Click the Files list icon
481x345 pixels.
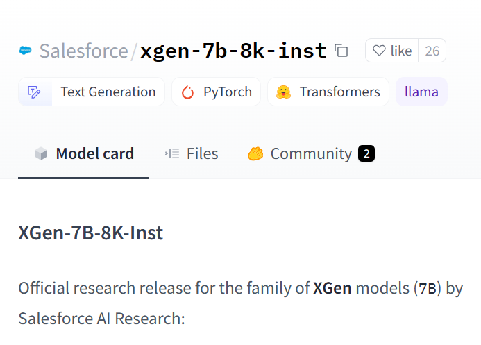coord(172,154)
